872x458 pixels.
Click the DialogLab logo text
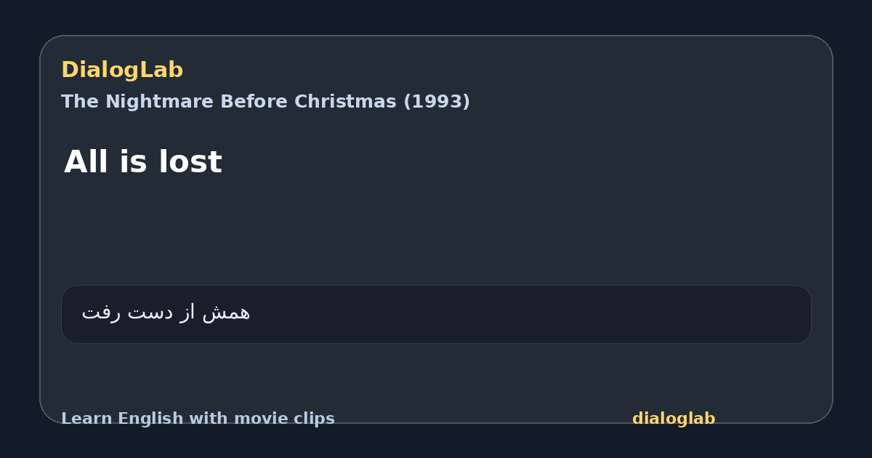tap(122, 71)
